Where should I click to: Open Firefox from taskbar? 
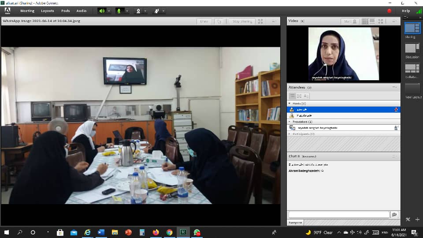[156, 232]
